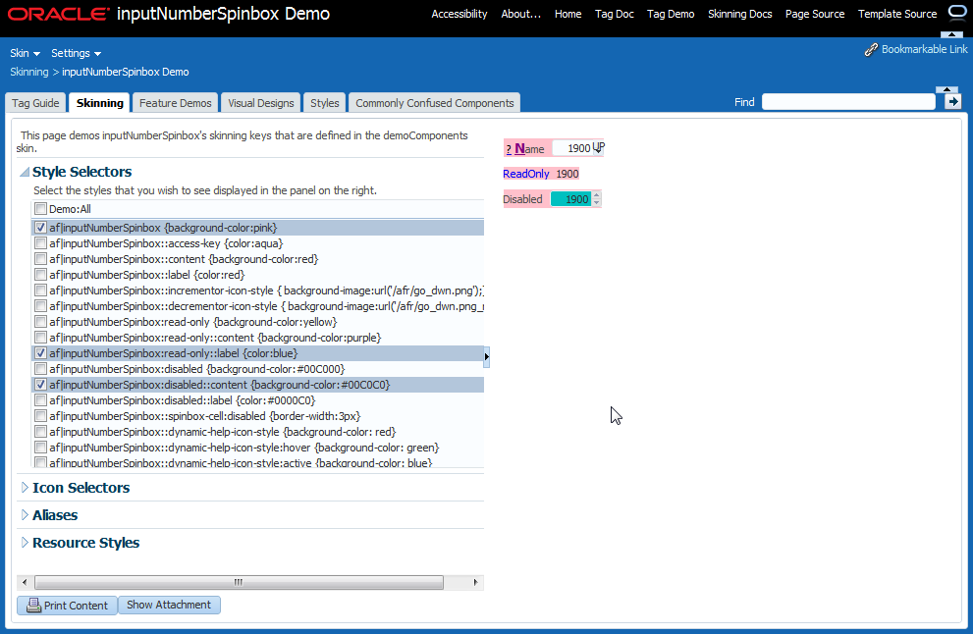
Task: Check dynamic-help-icon-style background-color: red checkbox
Action: point(40,431)
